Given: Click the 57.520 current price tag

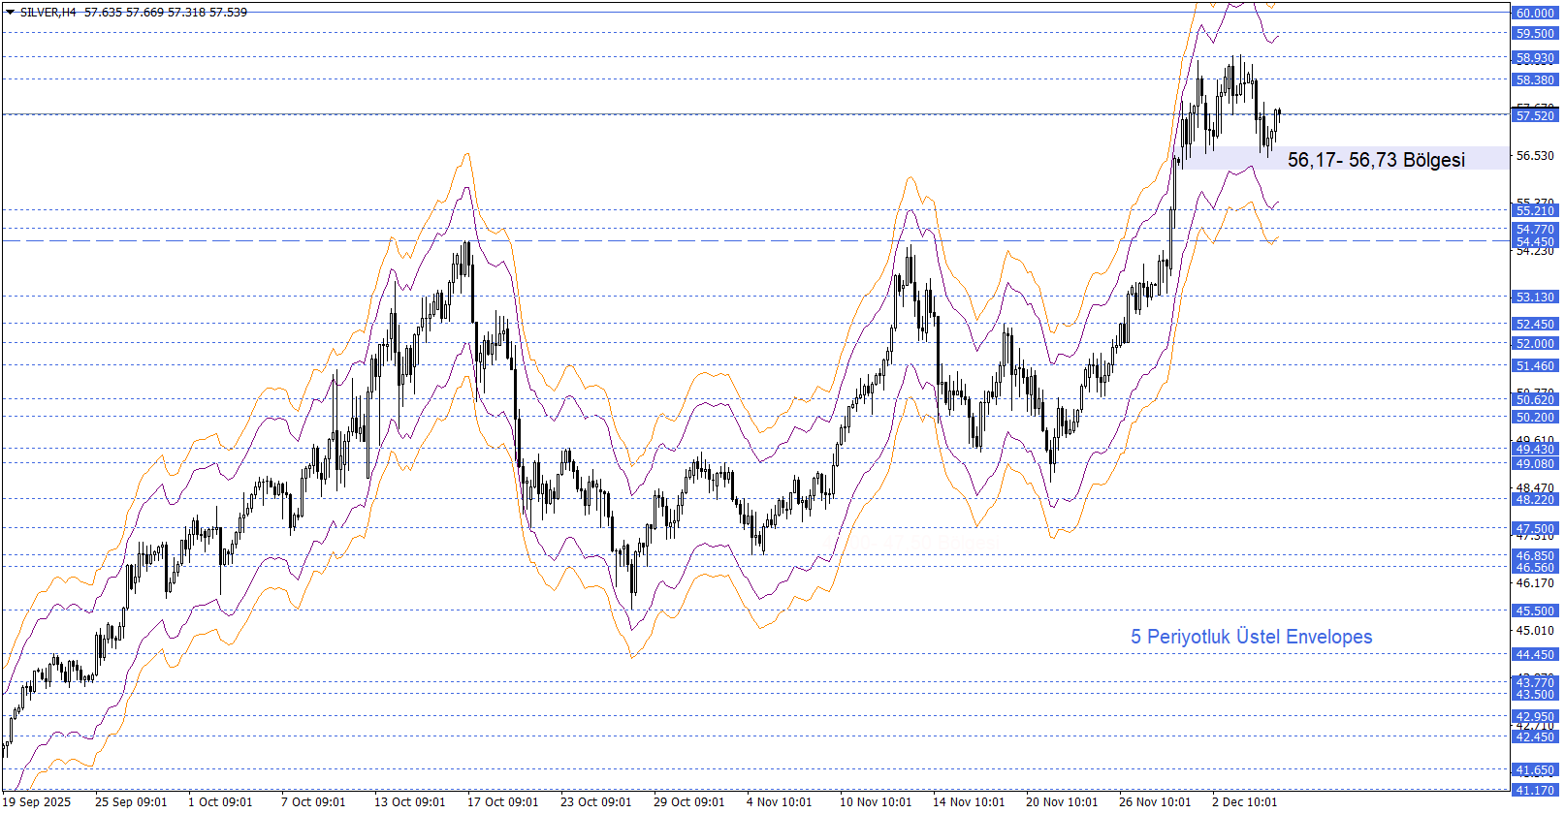Looking at the screenshot, I should pyautogui.click(x=1535, y=116).
